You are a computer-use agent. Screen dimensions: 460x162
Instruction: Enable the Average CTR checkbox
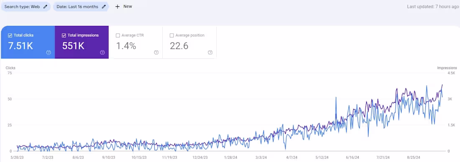[x=118, y=36]
